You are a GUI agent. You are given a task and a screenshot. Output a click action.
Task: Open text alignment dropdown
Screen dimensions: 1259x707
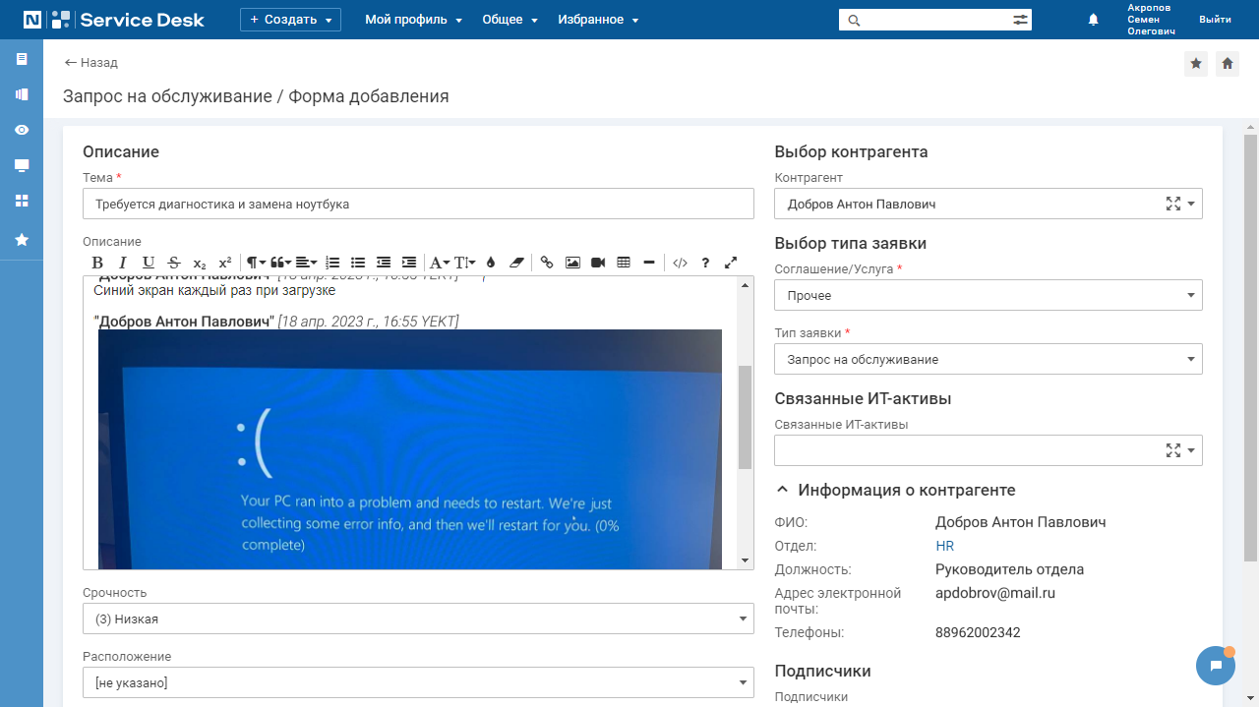(x=307, y=263)
